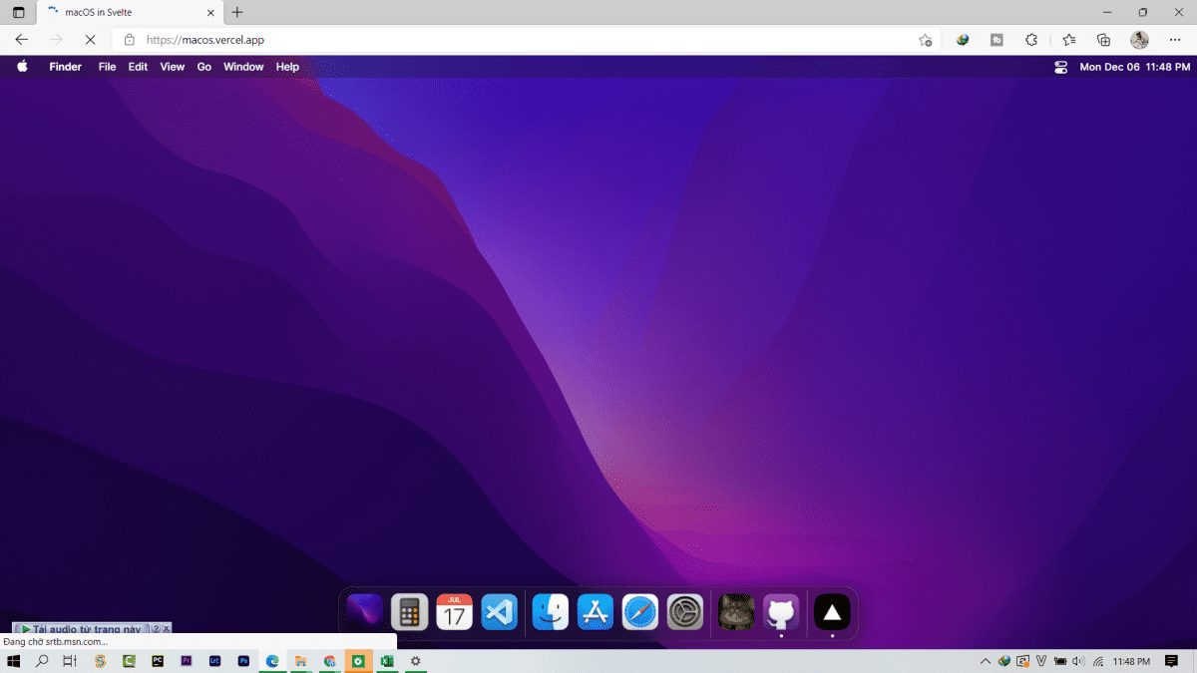This screenshot has height=673, width=1197.
Task: Open Windows taskbar search
Action: coord(42,661)
